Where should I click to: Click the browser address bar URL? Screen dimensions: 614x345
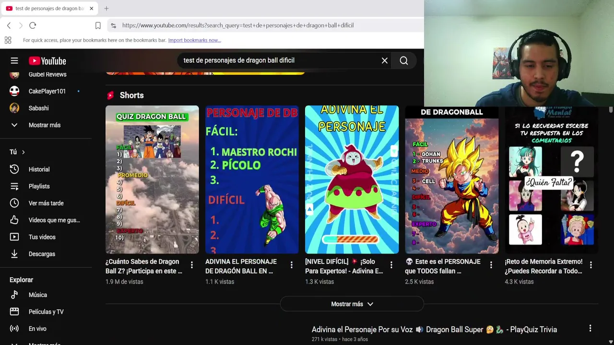point(238,25)
